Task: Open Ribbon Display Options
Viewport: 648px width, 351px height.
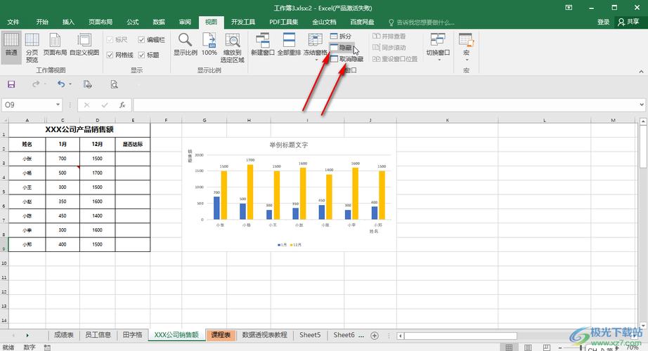Action: coord(569,8)
